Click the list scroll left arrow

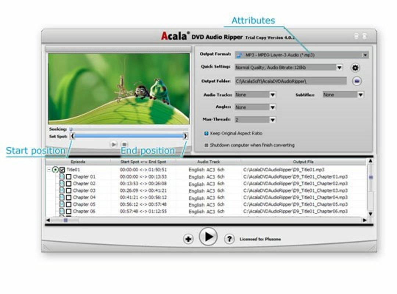pos(48,220)
